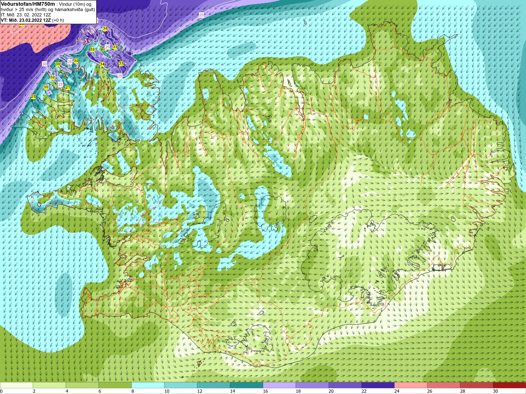Click the white 30 gust contour label
526x394 pixels.
tap(44, 64)
